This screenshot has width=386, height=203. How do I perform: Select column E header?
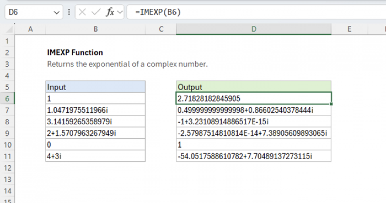349,29
